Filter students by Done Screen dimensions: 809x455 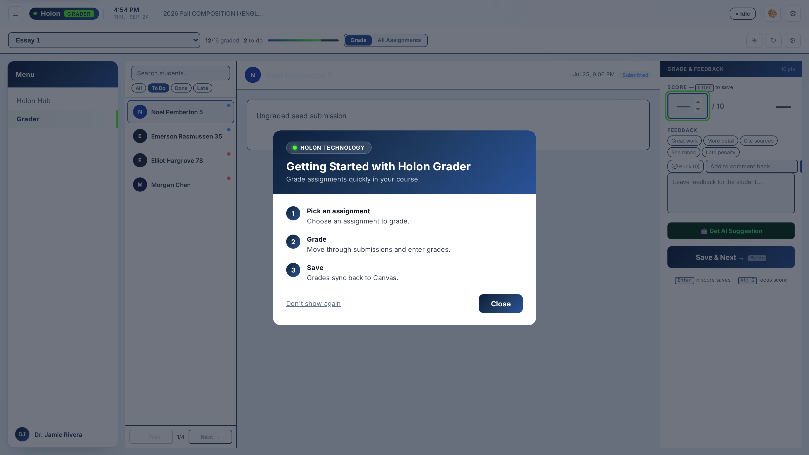(x=181, y=88)
